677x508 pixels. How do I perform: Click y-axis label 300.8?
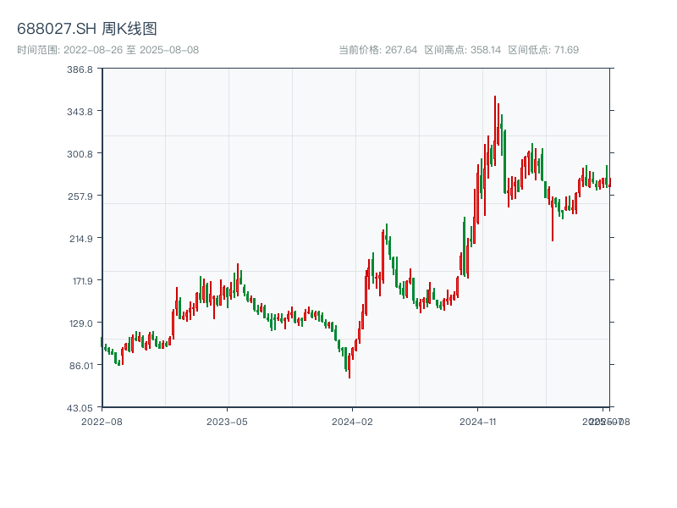point(80,154)
